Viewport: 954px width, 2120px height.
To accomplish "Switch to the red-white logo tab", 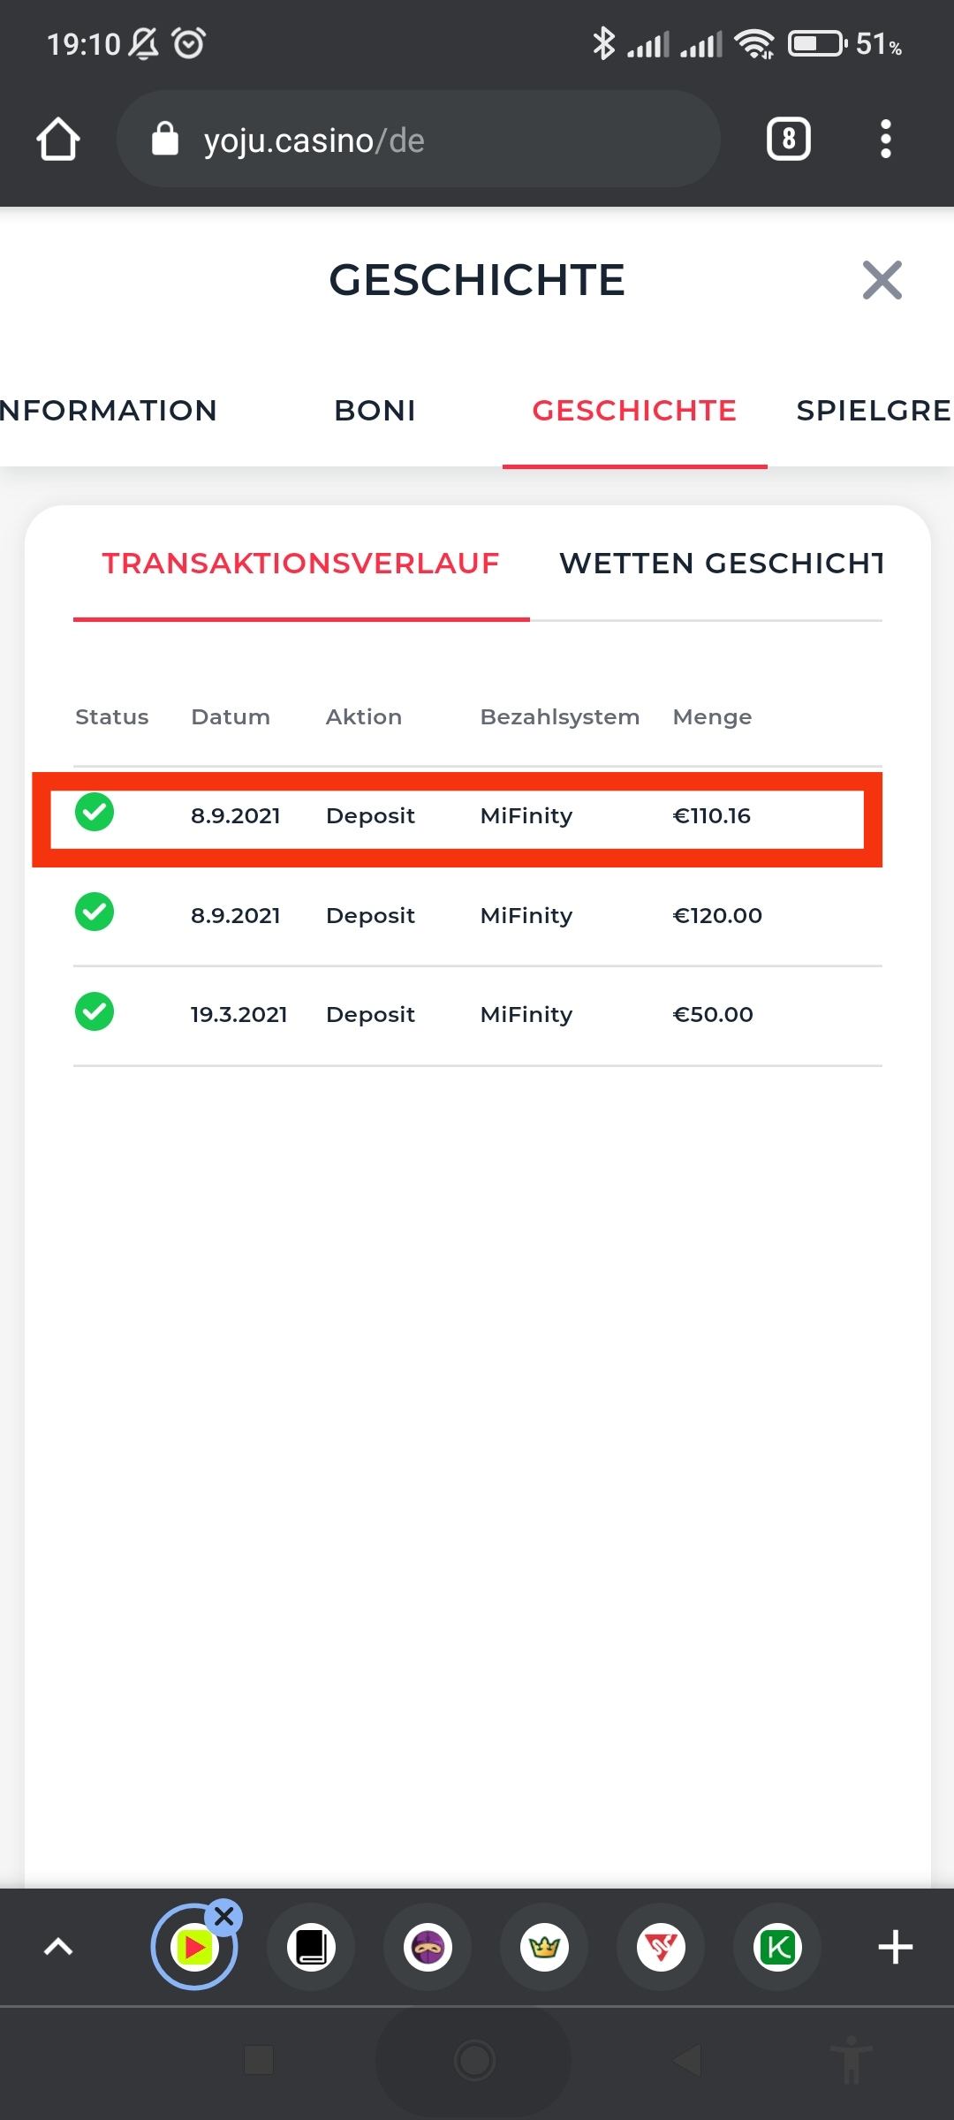I will point(661,1947).
